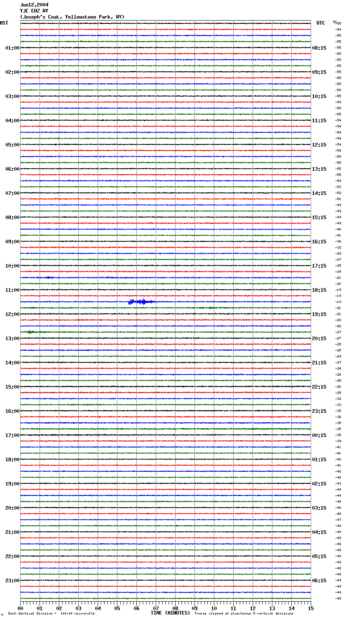Click the 17:15 UTC time label

point(319,266)
